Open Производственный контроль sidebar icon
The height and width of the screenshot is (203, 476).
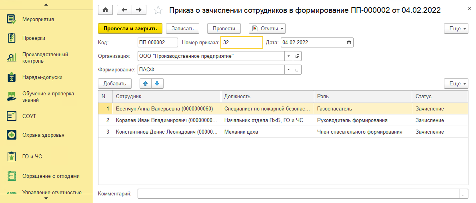(12, 57)
